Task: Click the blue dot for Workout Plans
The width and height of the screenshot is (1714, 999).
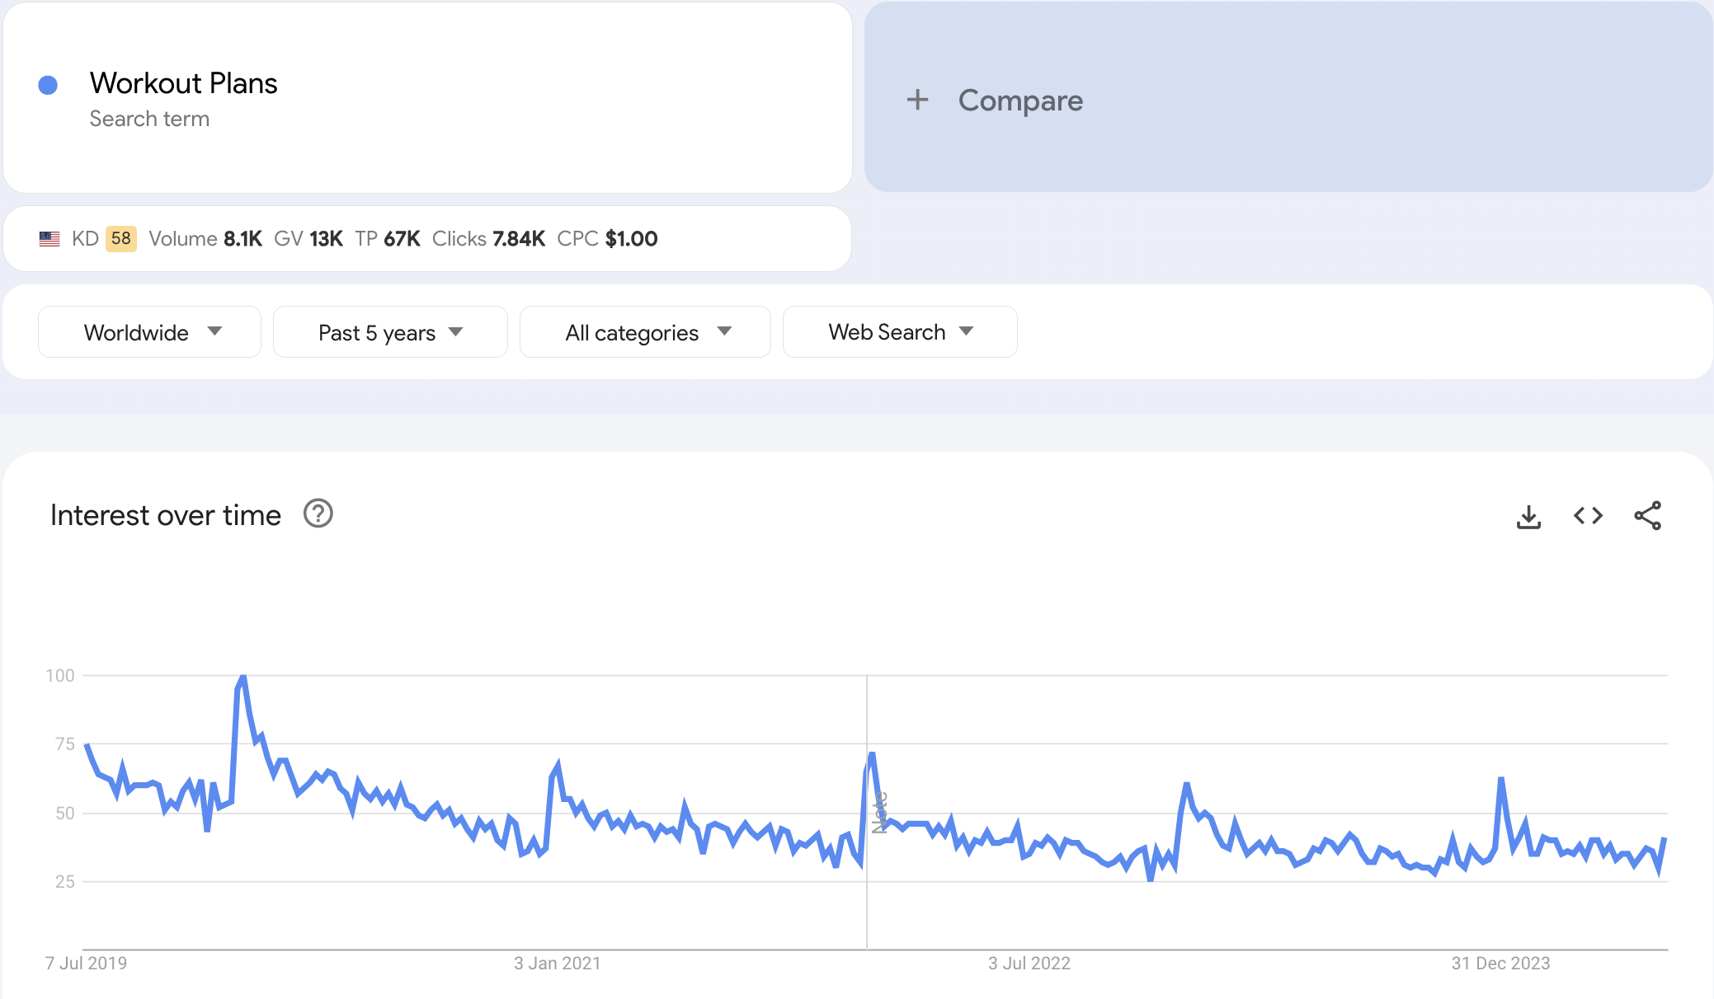Action: [x=48, y=85]
